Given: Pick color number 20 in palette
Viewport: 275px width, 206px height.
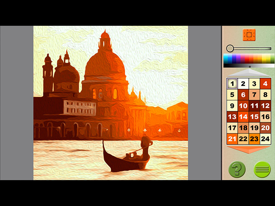Looking at the screenshot, I should point(266,128).
